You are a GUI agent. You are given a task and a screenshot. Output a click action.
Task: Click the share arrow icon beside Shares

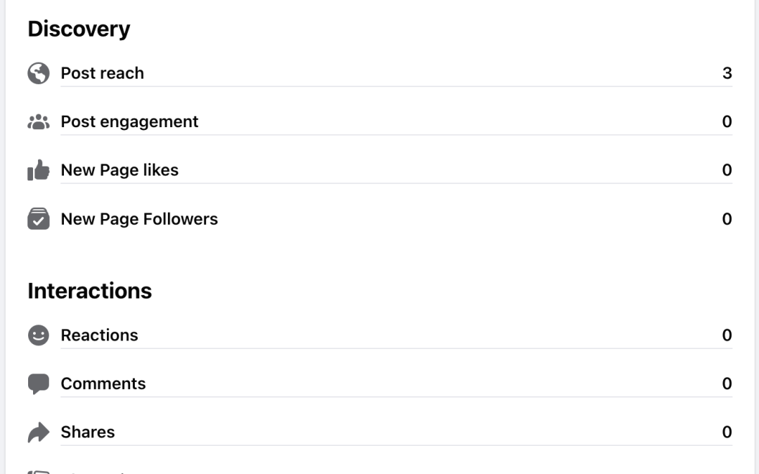pyautogui.click(x=39, y=432)
